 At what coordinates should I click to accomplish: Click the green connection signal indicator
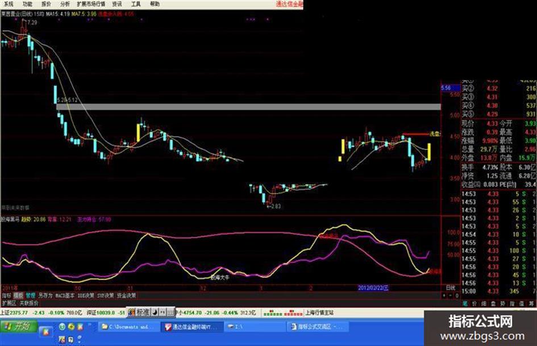coord(273,313)
